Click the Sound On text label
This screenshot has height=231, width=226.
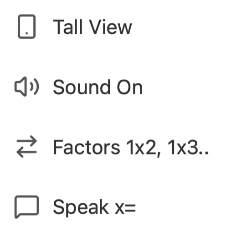(x=98, y=87)
